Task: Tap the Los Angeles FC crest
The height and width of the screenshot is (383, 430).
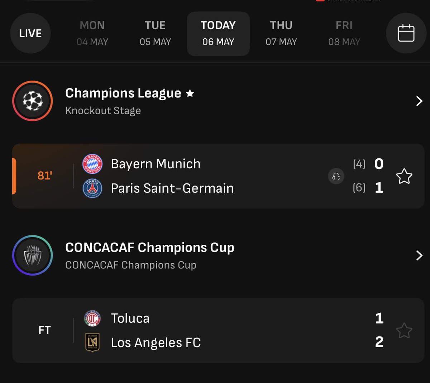Action: 92,343
